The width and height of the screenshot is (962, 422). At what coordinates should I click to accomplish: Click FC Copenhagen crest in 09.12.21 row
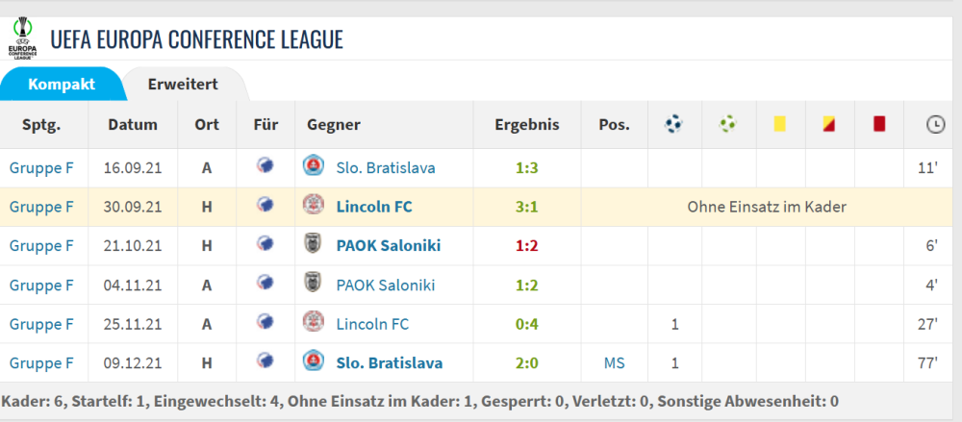click(266, 362)
